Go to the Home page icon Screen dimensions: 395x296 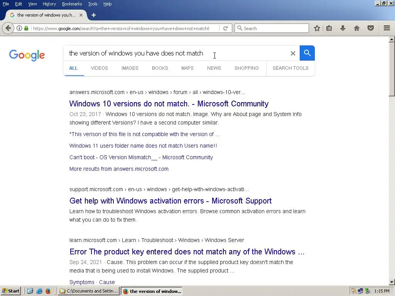357,28
